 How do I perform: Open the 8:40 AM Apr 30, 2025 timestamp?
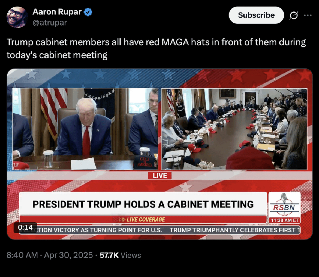tap(50, 255)
